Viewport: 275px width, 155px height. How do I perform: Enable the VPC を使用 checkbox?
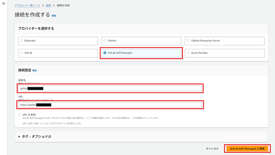20,115
